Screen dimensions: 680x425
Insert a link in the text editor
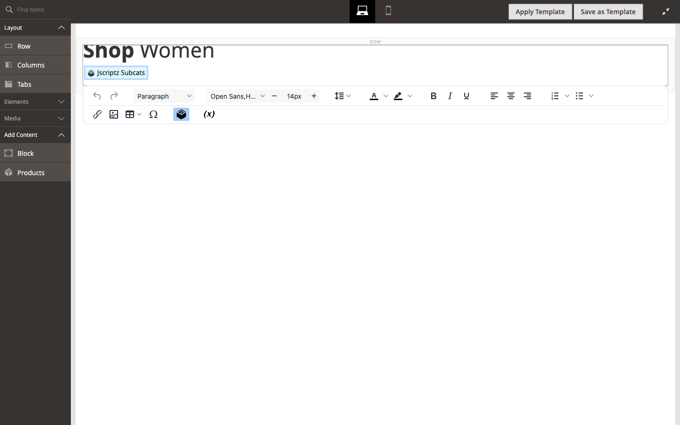tap(97, 114)
